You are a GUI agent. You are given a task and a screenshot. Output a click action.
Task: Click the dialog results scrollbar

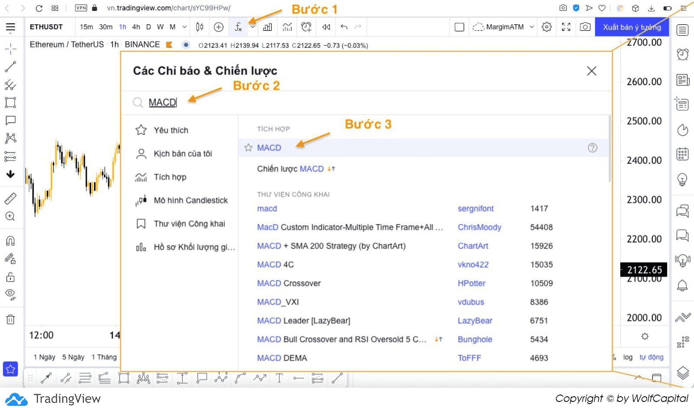tap(609, 149)
